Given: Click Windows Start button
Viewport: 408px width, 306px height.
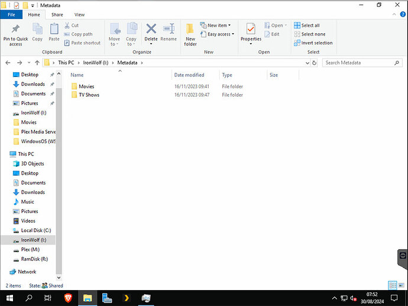Looking at the screenshot, I should click(x=9, y=298).
